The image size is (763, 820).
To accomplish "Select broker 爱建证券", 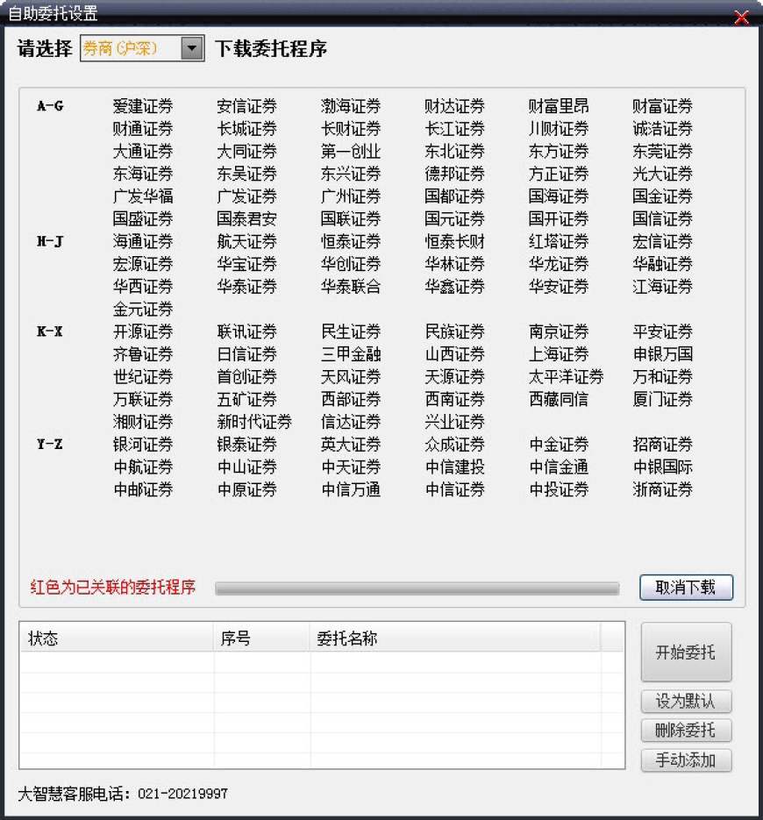I will click(x=143, y=106).
